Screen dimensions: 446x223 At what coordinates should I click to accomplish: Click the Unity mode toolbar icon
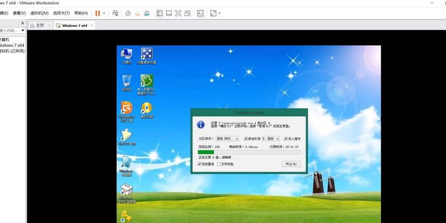pos(187,13)
